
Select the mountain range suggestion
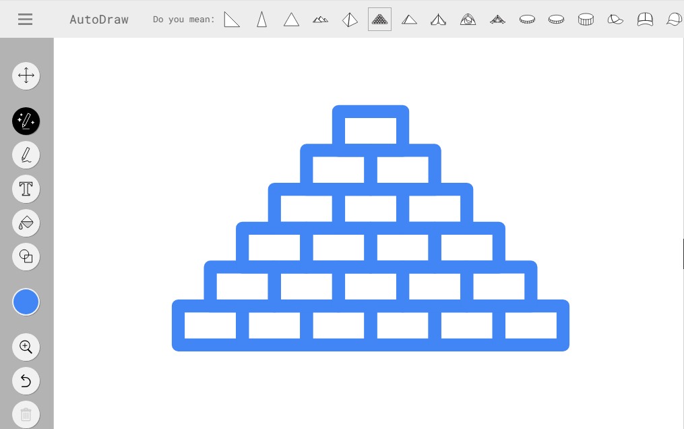(x=321, y=19)
